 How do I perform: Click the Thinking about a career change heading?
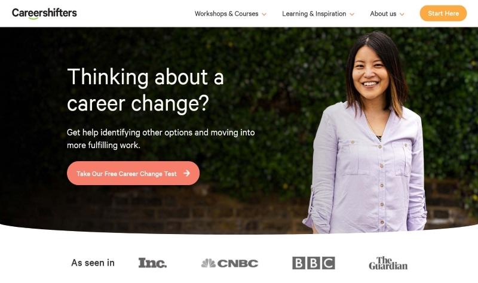pos(145,90)
